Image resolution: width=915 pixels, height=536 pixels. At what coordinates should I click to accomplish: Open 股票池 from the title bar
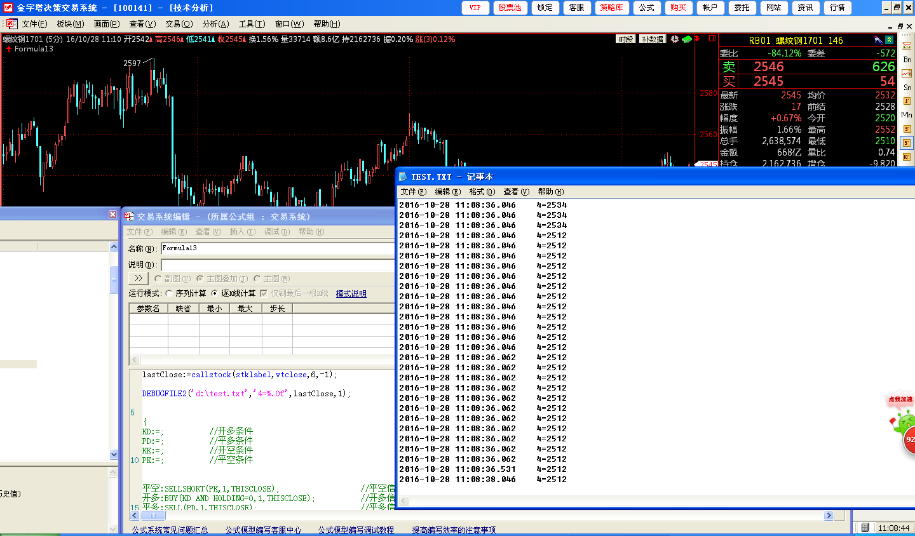click(510, 8)
